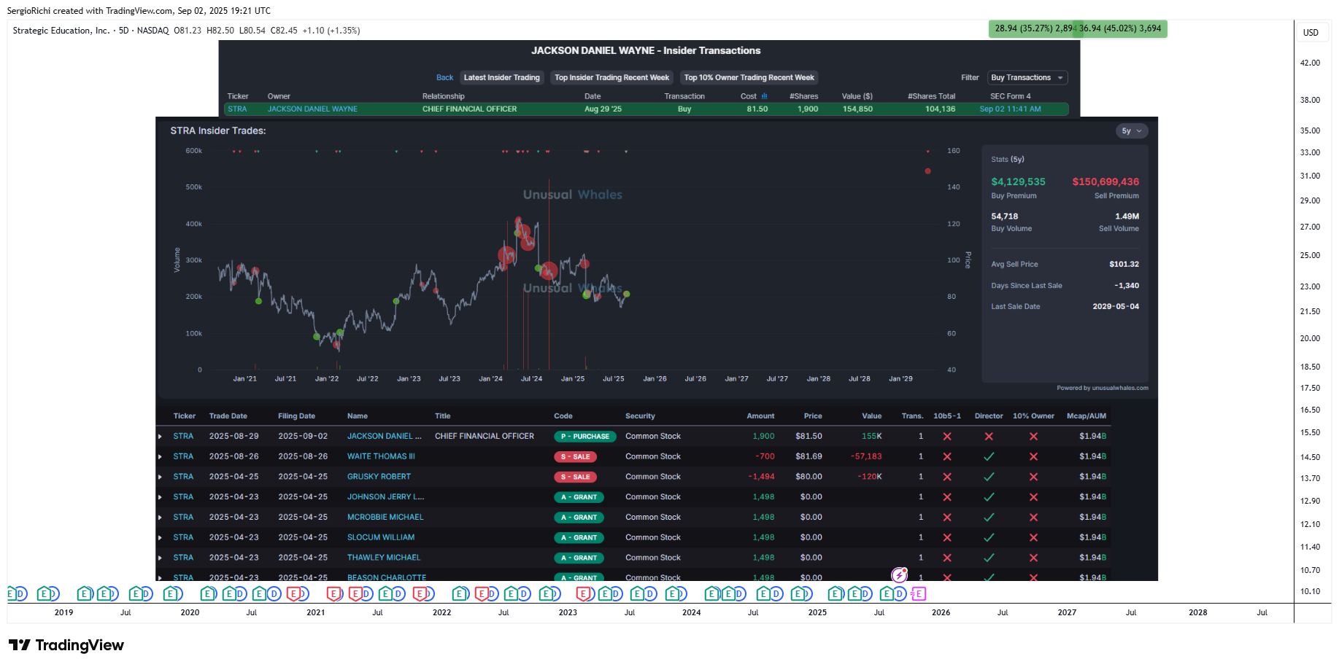Select the green buy dot at chart's latest price
Viewport: 1339px width, 667px height.
[627, 295]
